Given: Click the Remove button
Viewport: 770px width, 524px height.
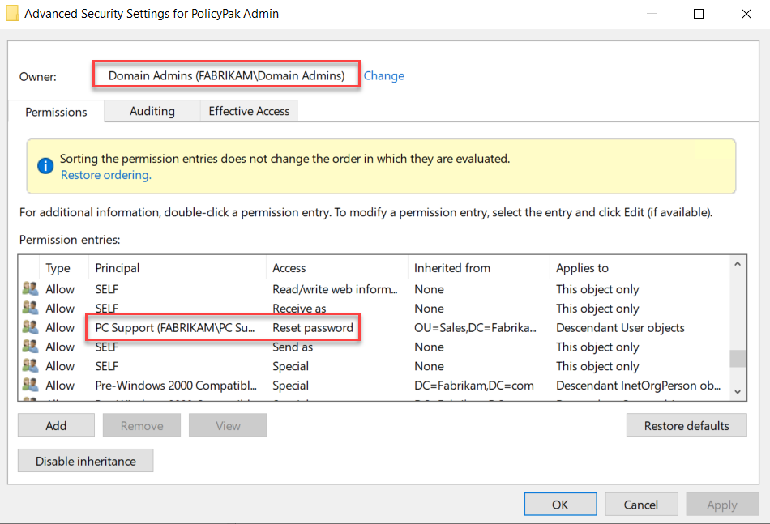Looking at the screenshot, I should click(x=142, y=425).
